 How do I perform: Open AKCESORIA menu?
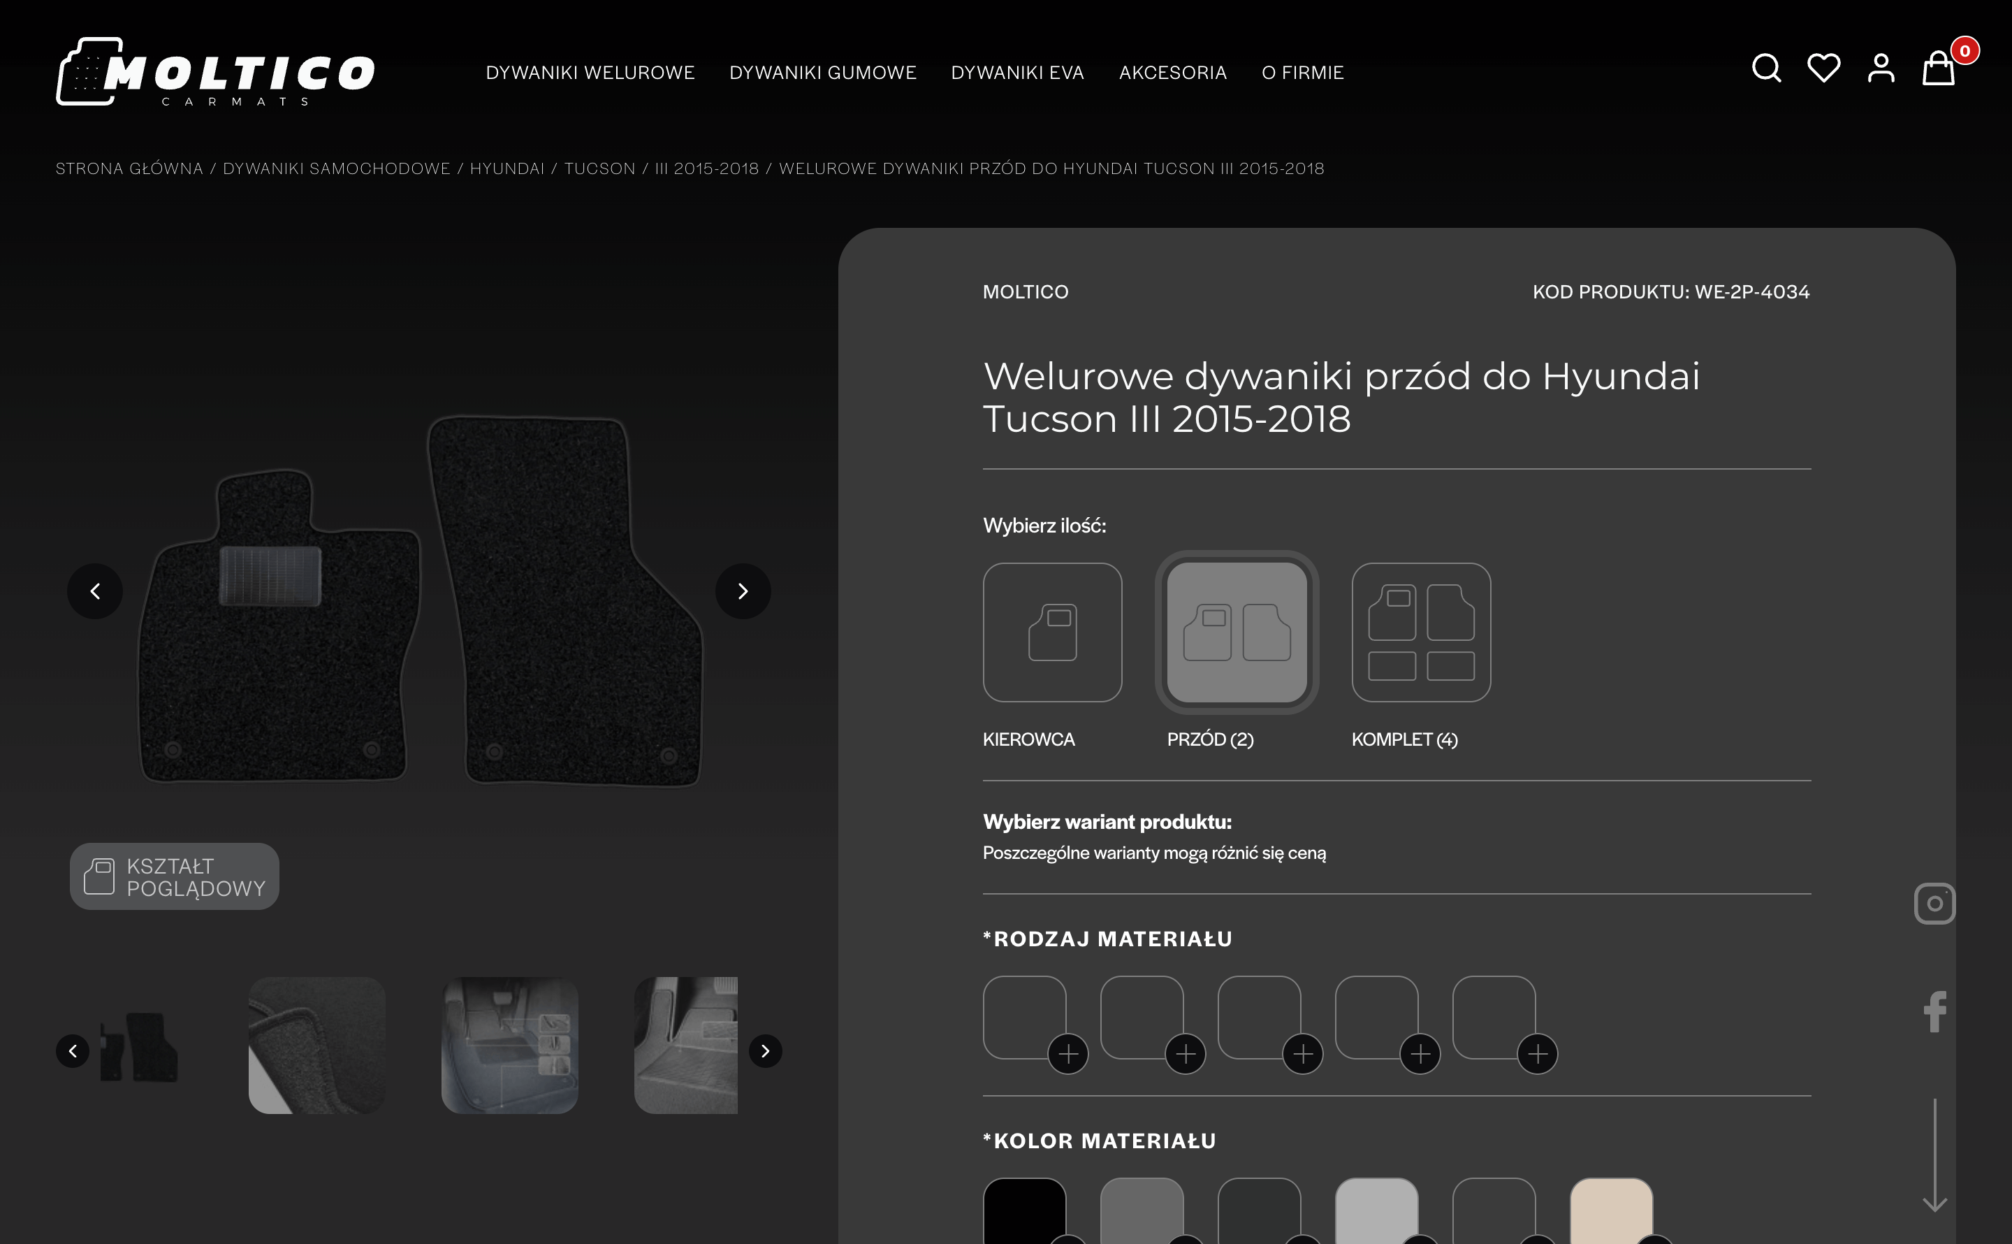1172,73
